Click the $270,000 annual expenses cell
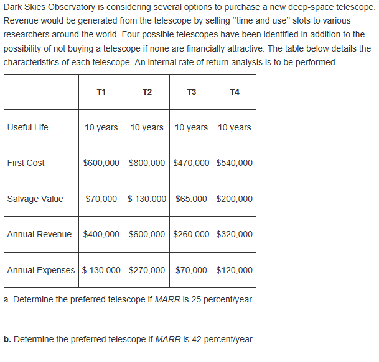The width and height of the screenshot is (379, 362). pyautogui.click(x=147, y=270)
